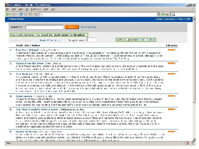Open The Time Traveler's Wife link

pos(37,110)
